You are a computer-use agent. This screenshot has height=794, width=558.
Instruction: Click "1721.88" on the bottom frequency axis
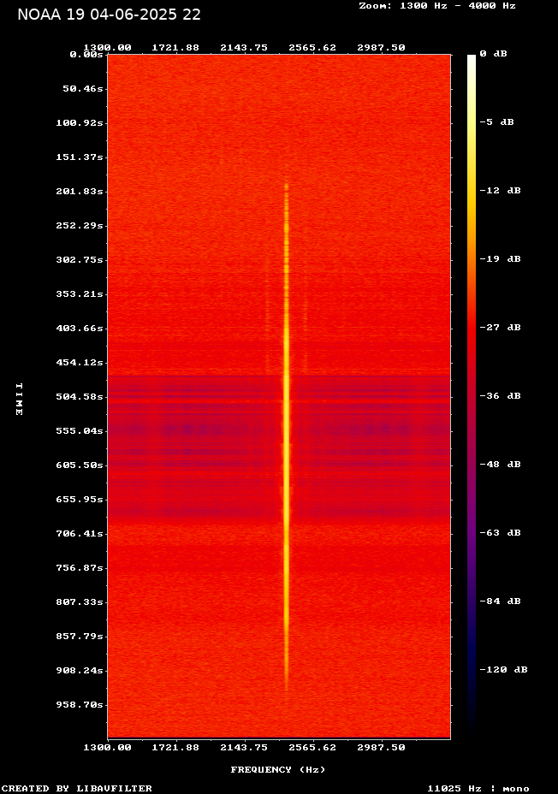[175, 748]
